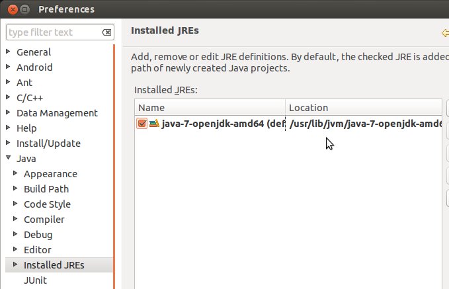Expand the Debug node under Java

tap(15, 233)
